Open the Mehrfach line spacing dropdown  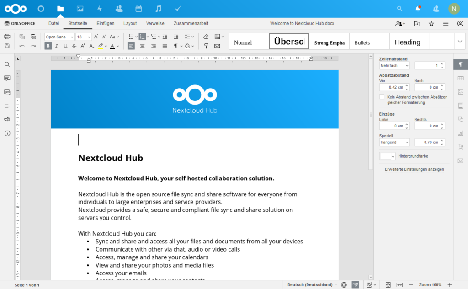pos(394,66)
